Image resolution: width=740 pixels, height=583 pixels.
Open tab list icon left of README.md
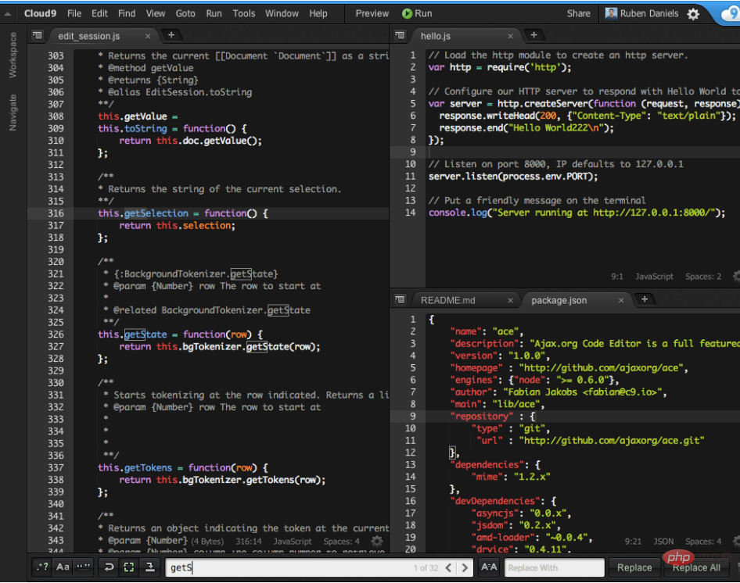click(x=400, y=299)
